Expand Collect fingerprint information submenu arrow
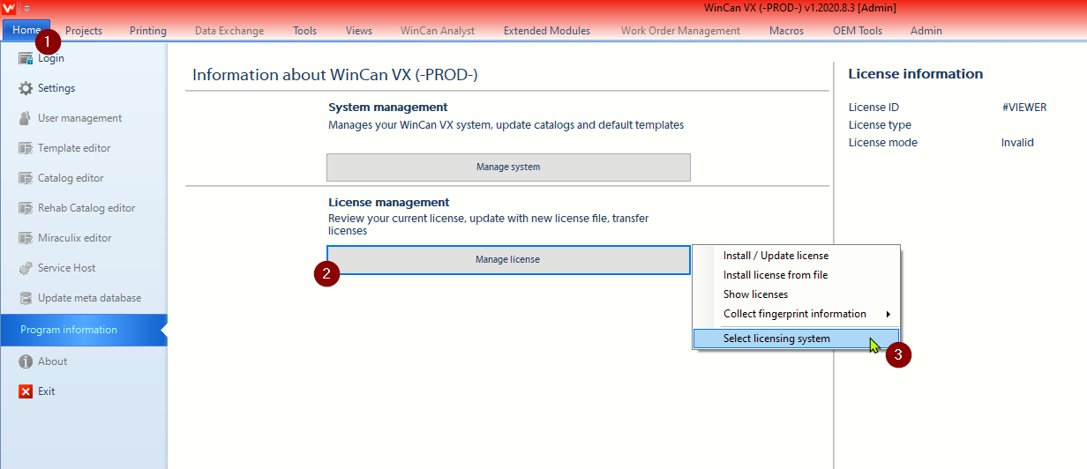This screenshot has height=469, width=1087. [x=888, y=315]
